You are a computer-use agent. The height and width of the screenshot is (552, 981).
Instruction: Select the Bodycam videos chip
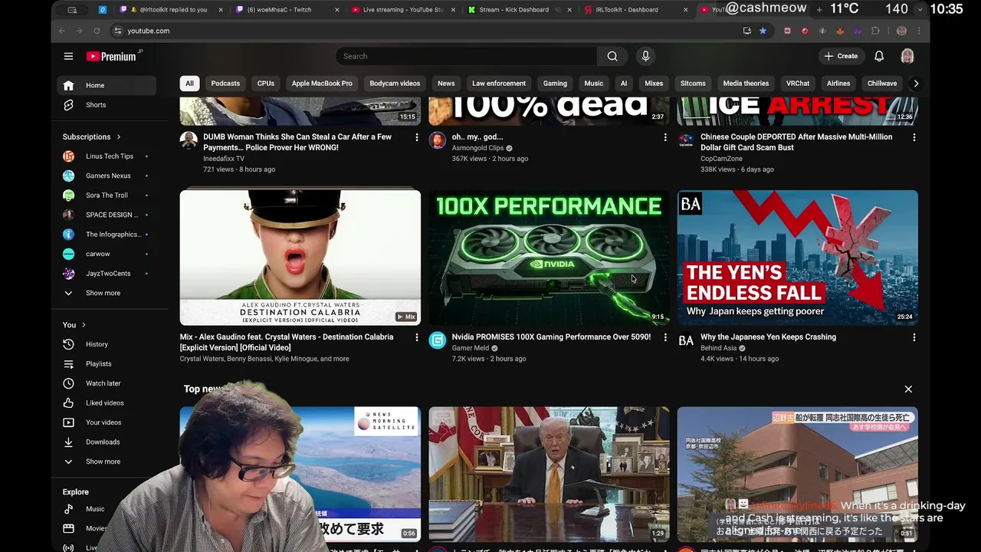click(395, 84)
